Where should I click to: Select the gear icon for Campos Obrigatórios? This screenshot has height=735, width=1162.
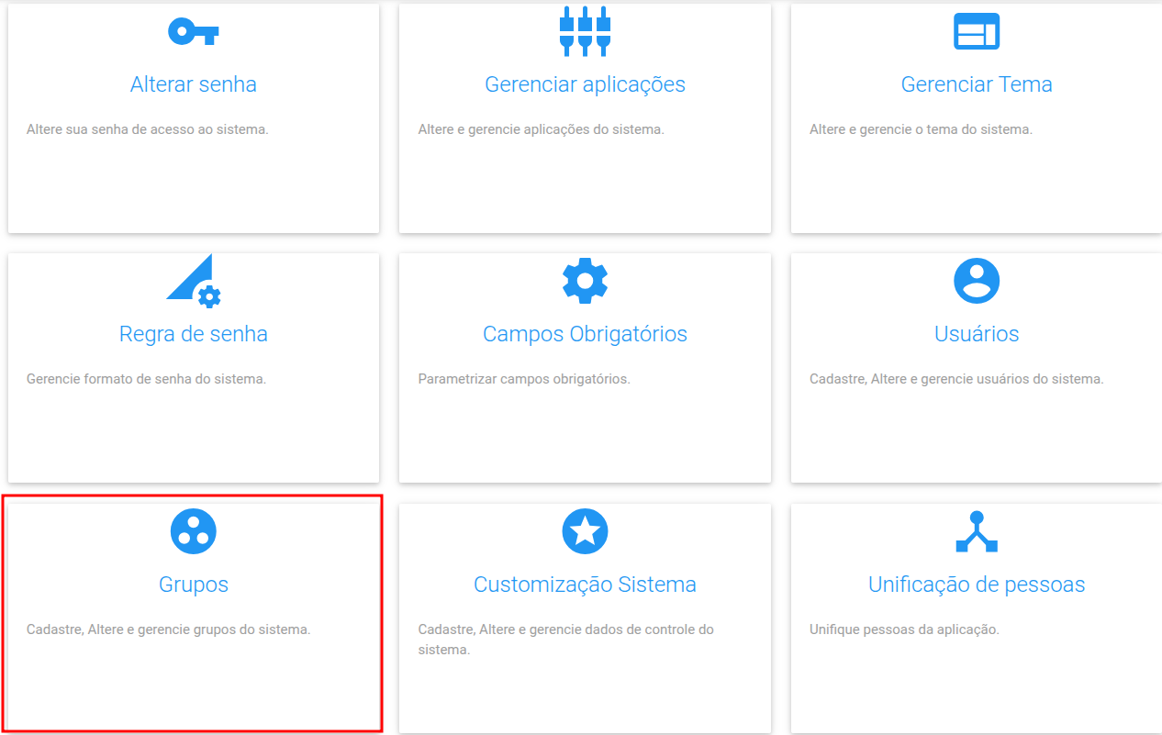tap(585, 280)
